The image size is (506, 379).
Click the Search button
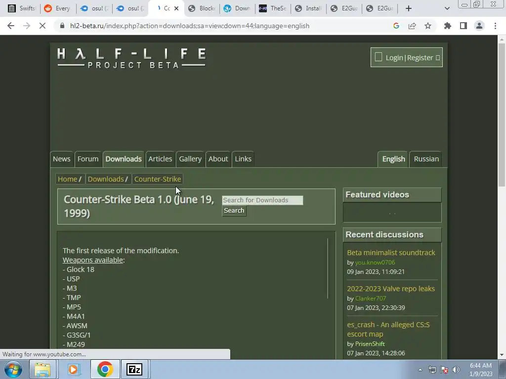click(x=234, y=211)
